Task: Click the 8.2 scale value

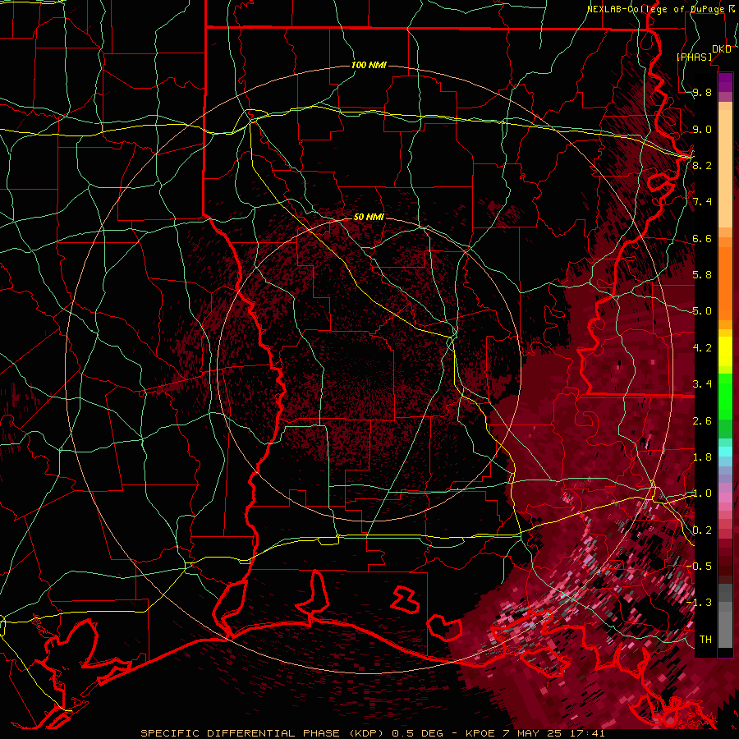Action: 702,165
